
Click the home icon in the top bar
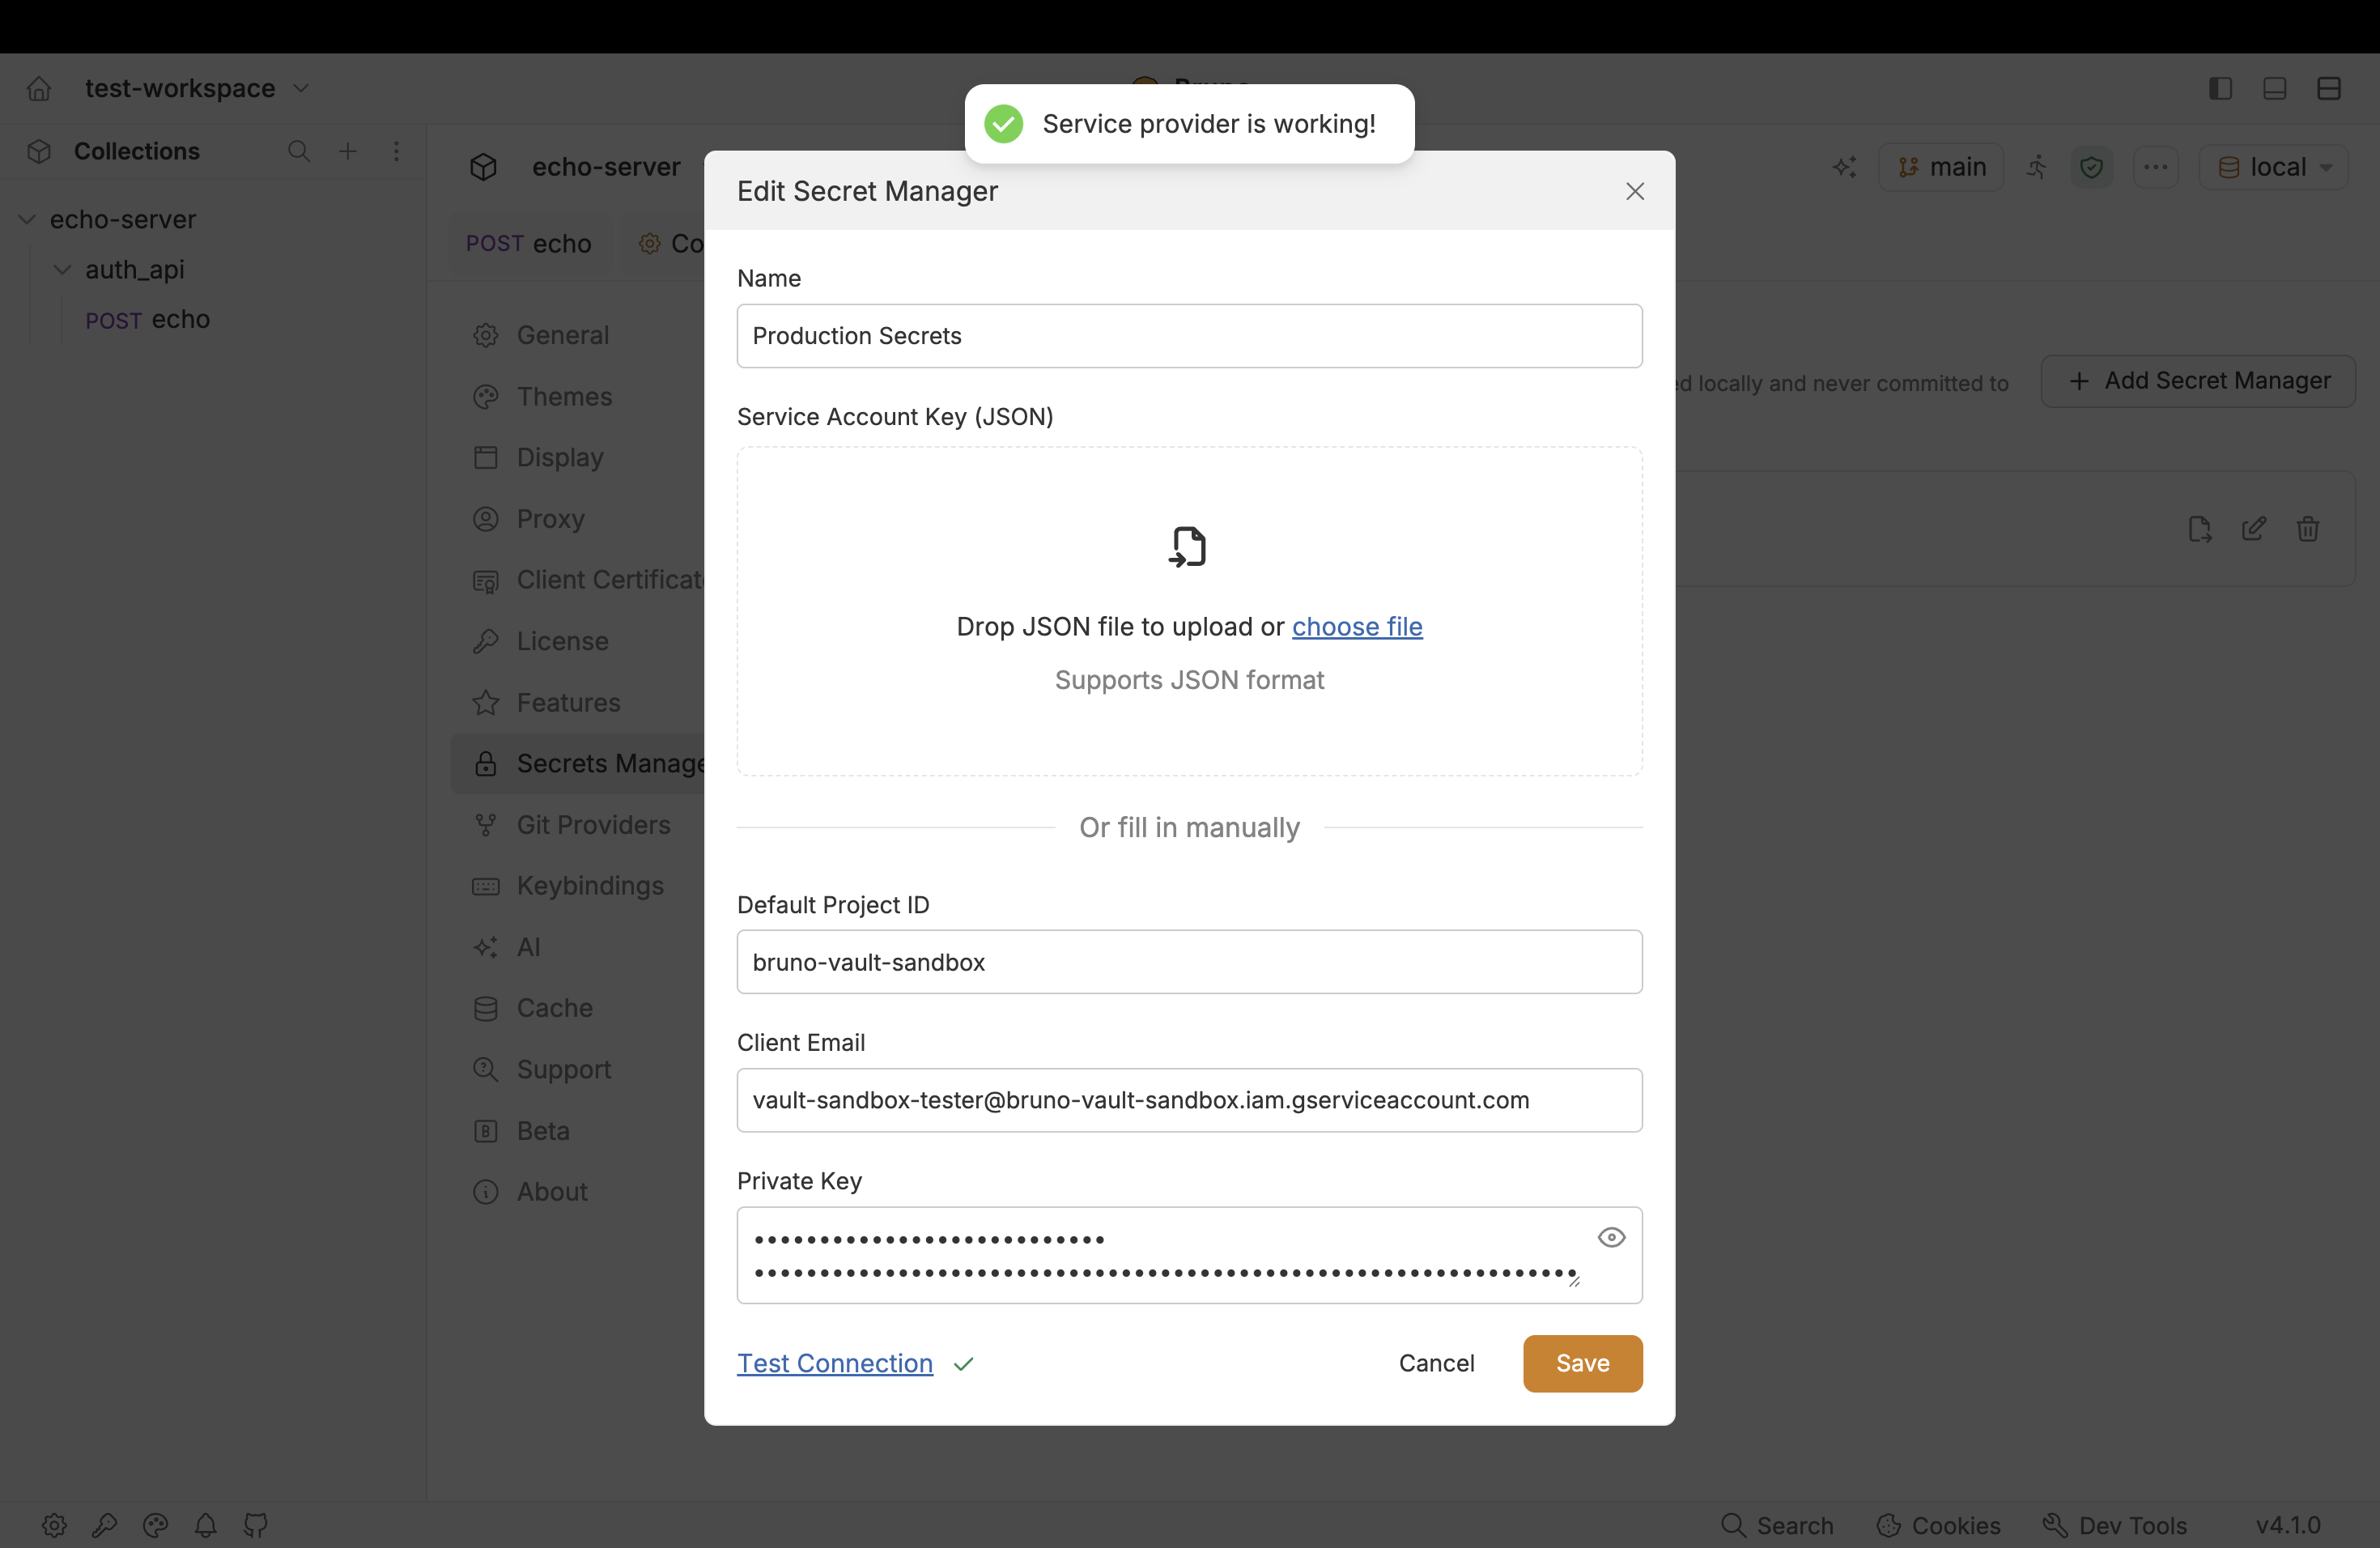39,88
